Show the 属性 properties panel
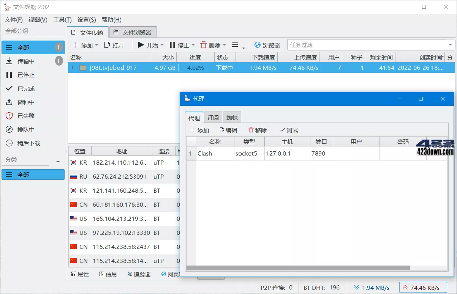The height and width of the screenshot is (294, 457). pyautogui.click(x=80, y=274)
